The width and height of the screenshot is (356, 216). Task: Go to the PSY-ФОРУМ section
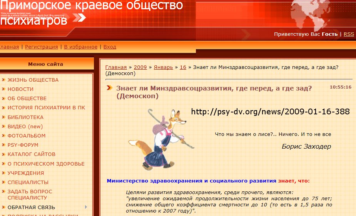[23, 145]
